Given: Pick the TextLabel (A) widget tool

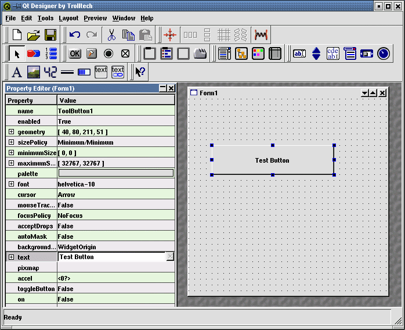Looking at the screenshot, I should pyautogui.click(x=17, y=72).
